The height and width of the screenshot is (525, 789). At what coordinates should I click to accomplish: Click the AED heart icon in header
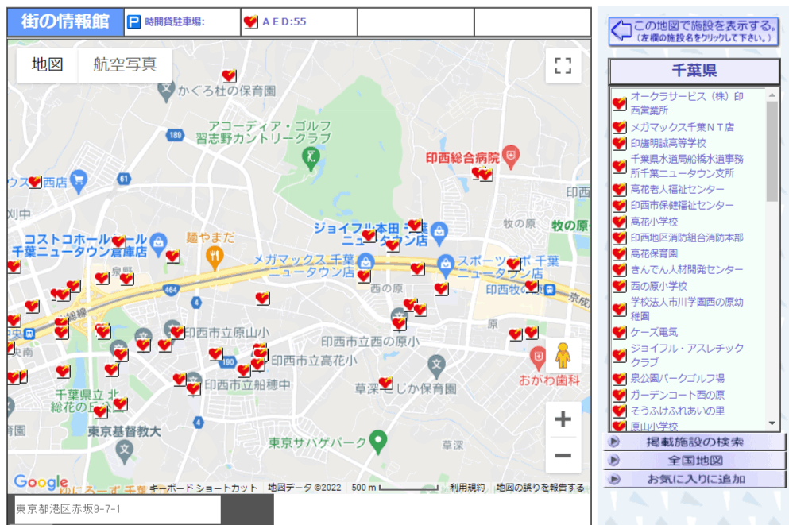click(250, 21)
